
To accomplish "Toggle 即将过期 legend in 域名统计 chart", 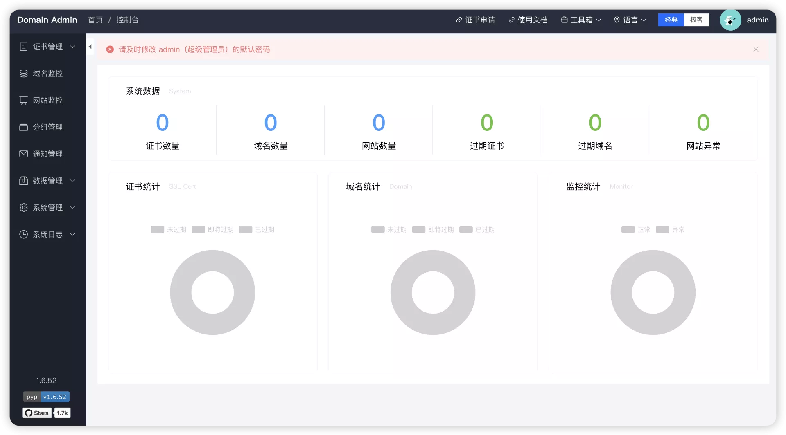I will (x=433, y=230).
